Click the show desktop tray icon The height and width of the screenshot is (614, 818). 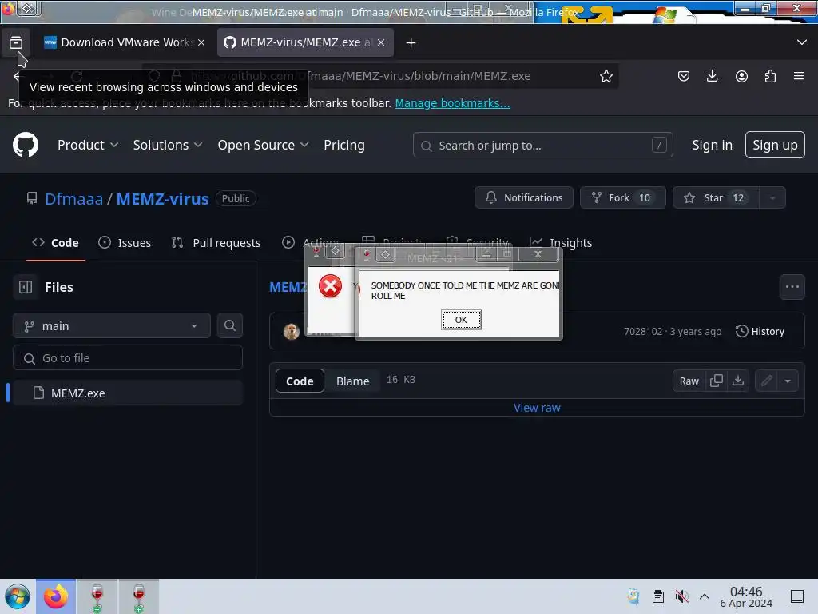[797, 596]
